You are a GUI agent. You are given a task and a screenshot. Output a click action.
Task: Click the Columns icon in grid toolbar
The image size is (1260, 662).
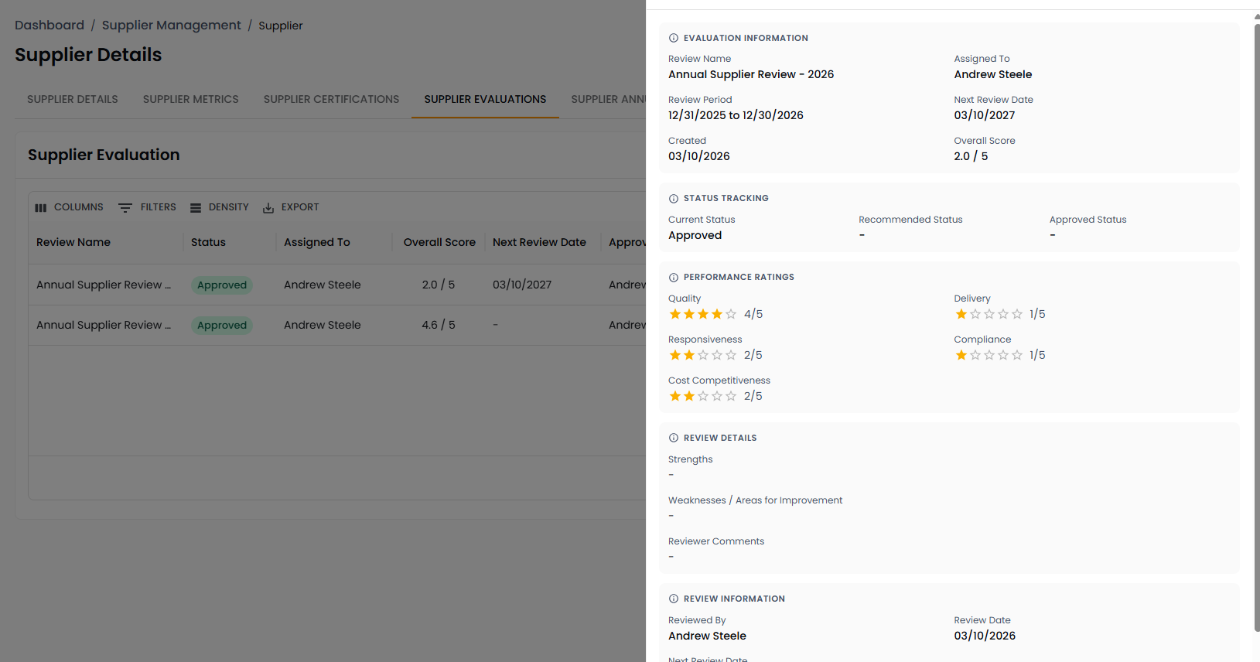[41, 208]
